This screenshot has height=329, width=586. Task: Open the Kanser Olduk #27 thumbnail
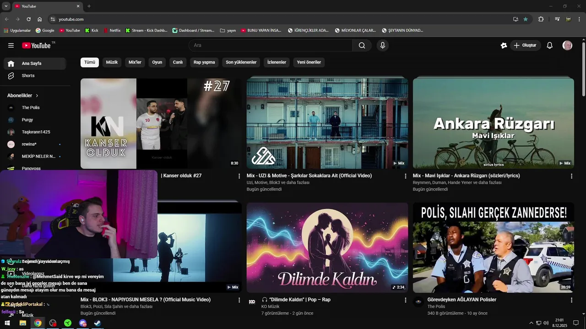161,123
